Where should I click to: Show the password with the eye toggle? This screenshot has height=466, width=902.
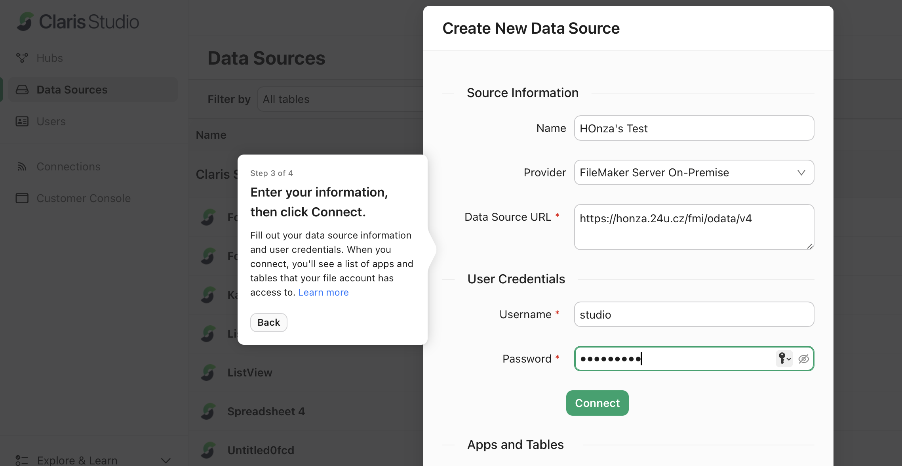803,359
